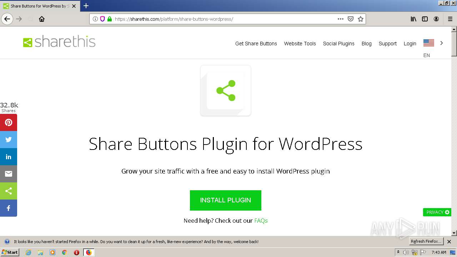Share the page by email using the sidebar icon

coord(9,174)
